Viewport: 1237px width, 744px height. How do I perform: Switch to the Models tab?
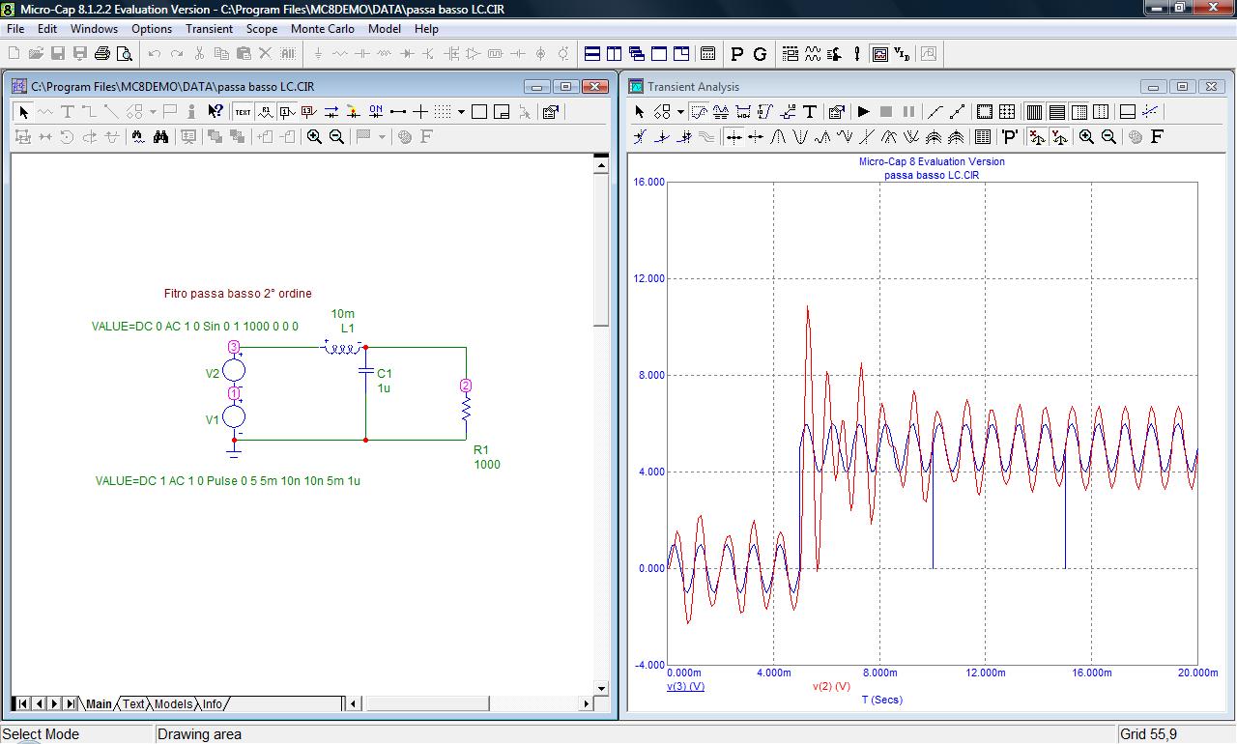coord(173,704)
